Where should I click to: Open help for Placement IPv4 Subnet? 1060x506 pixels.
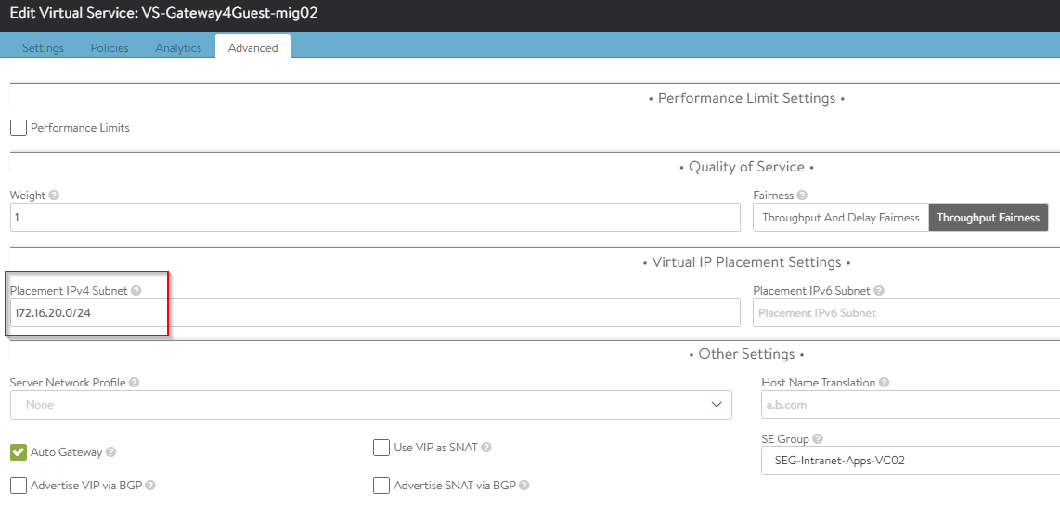coord(136,291)
